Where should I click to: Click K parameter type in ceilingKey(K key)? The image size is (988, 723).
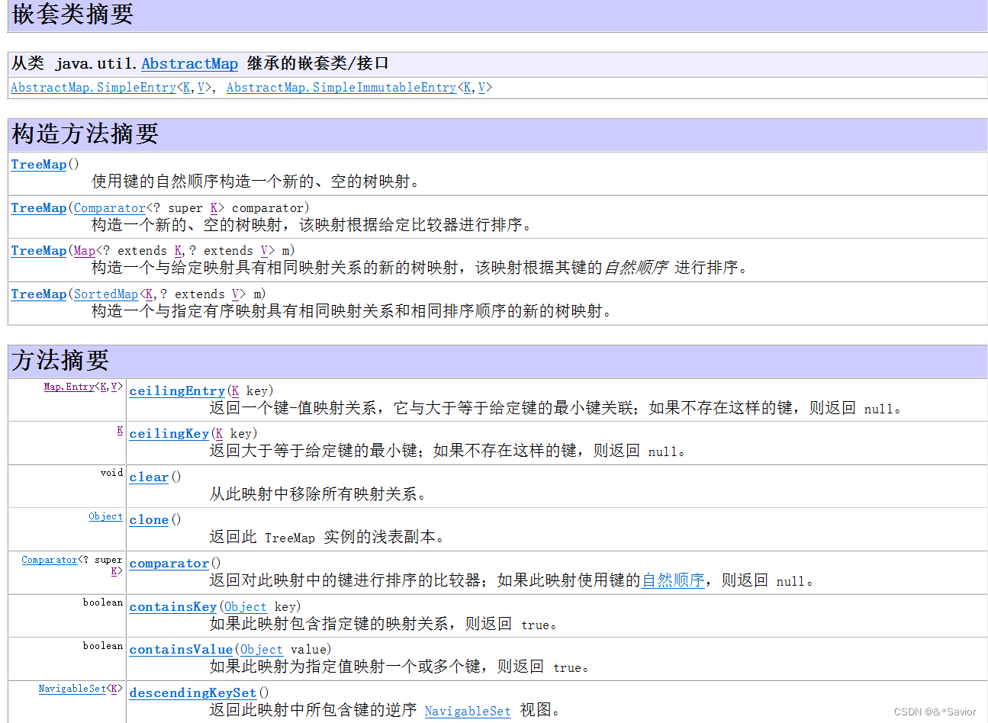[219, 433]
